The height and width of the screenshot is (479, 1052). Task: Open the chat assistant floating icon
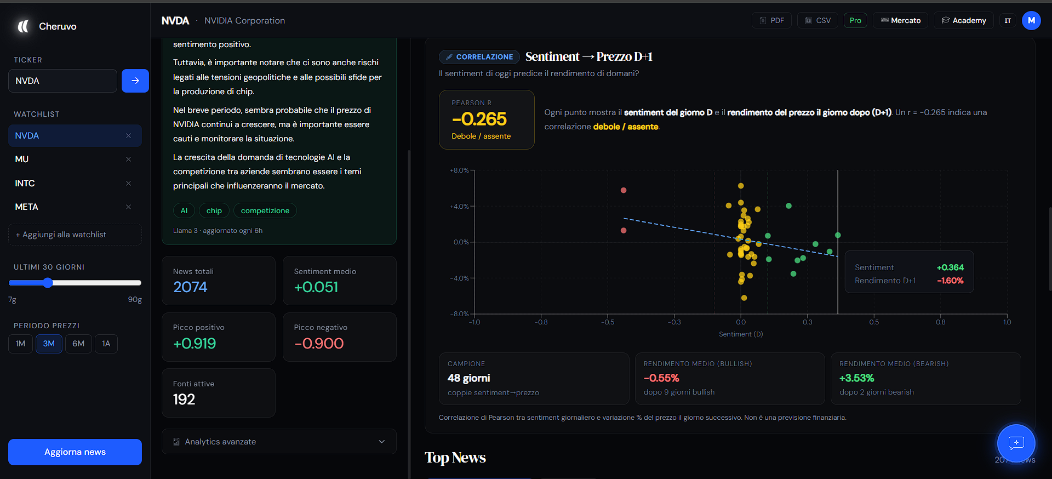tap(1016, 443)
